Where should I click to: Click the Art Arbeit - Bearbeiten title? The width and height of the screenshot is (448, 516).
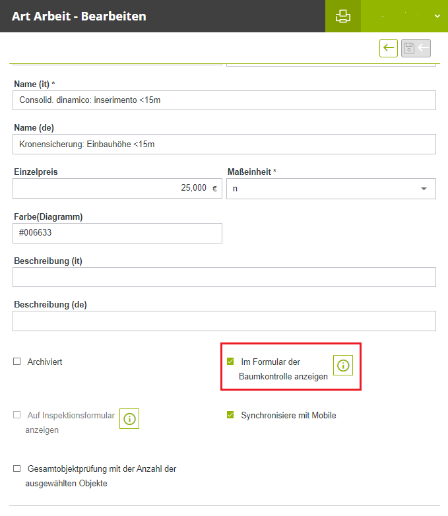point(79,16)
